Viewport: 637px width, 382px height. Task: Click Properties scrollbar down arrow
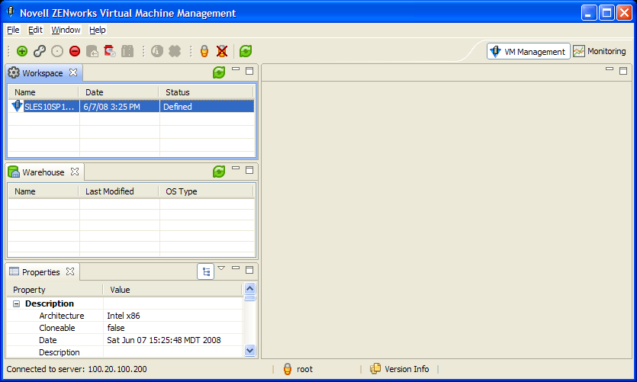tap(250, 350)
